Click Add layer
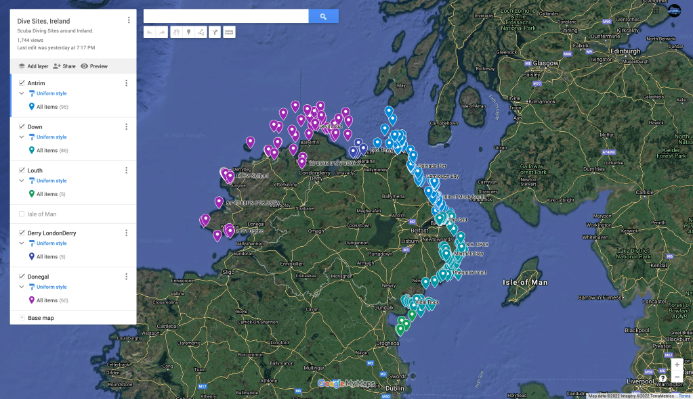 (33, 66)
